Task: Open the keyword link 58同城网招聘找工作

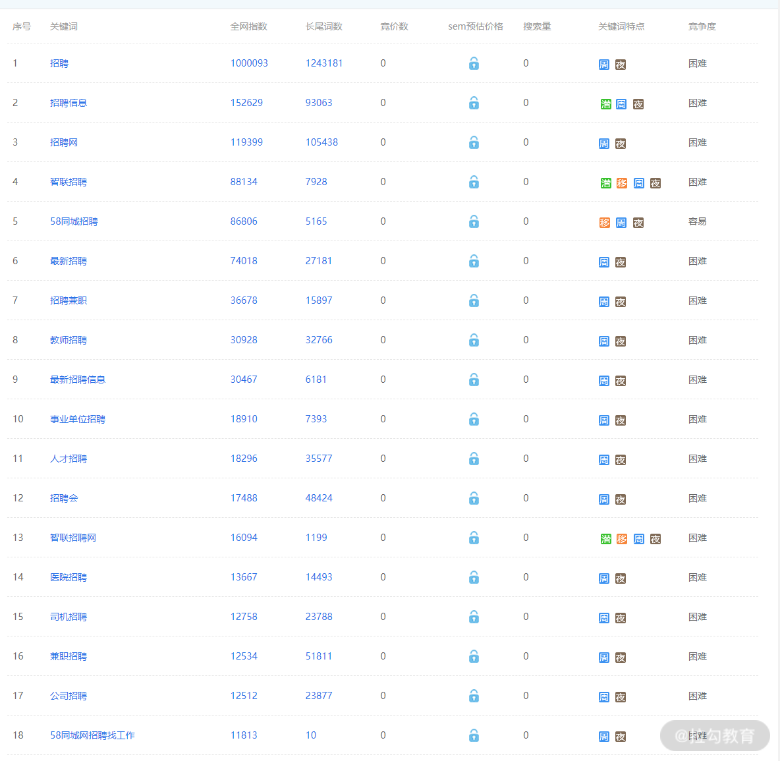Action: [x=92, y=735]
